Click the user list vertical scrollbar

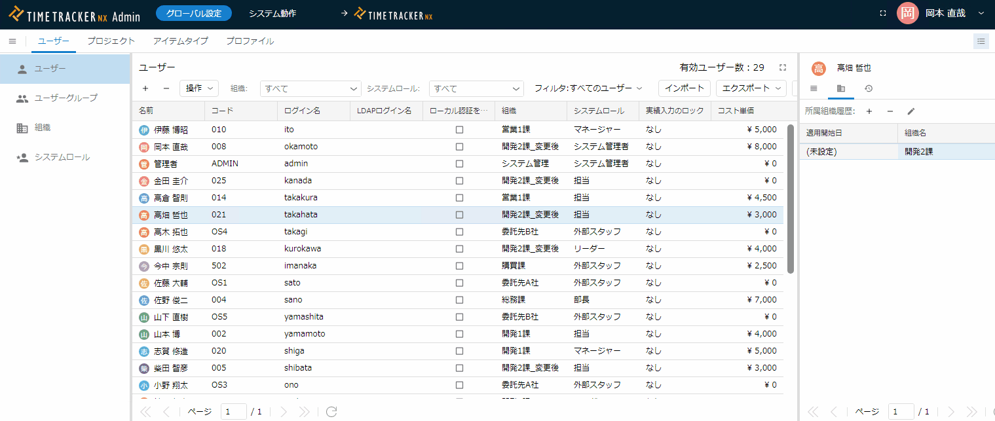coord(791,196)
